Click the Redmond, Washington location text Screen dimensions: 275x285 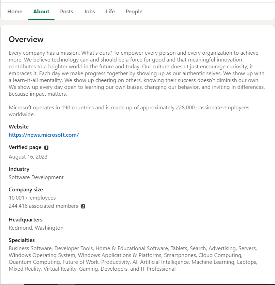(36, 228)
